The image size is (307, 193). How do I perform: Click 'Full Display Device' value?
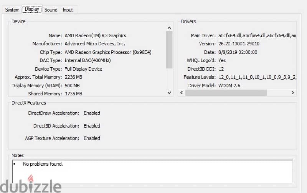coord(83,69)
